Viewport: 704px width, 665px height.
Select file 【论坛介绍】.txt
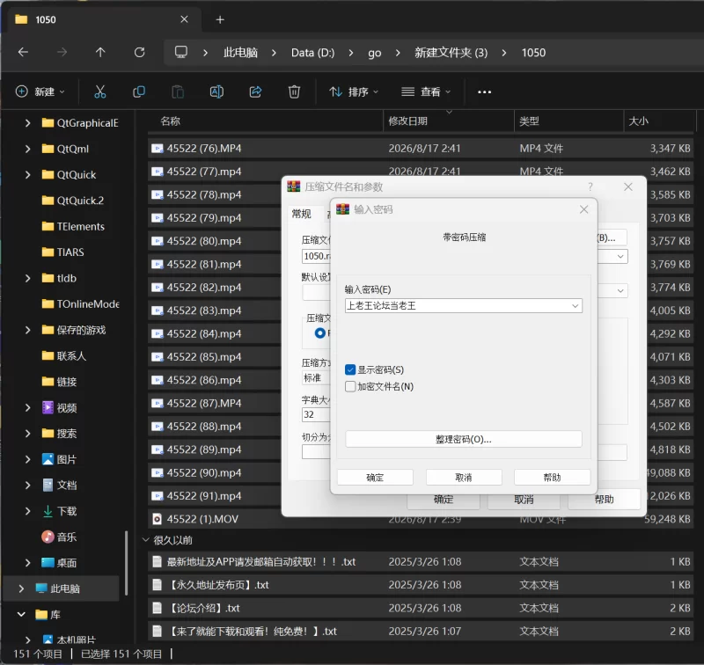point(422,608)
